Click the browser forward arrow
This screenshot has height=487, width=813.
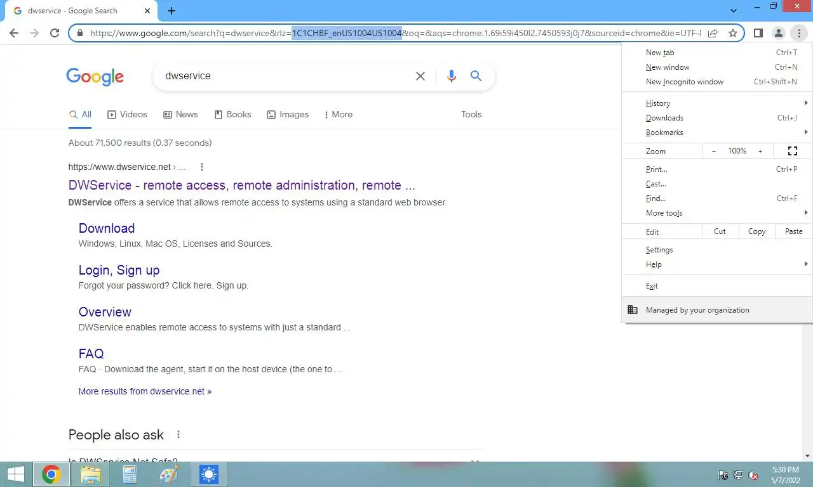34,33
